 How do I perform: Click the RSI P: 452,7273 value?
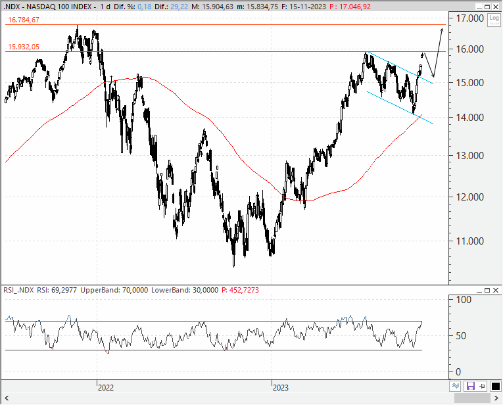tap(240, 290)
